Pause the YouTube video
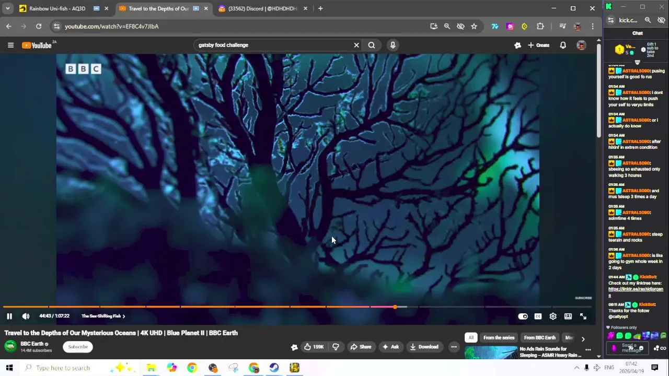This screenshot has width=669, height=376. [9, 316]
